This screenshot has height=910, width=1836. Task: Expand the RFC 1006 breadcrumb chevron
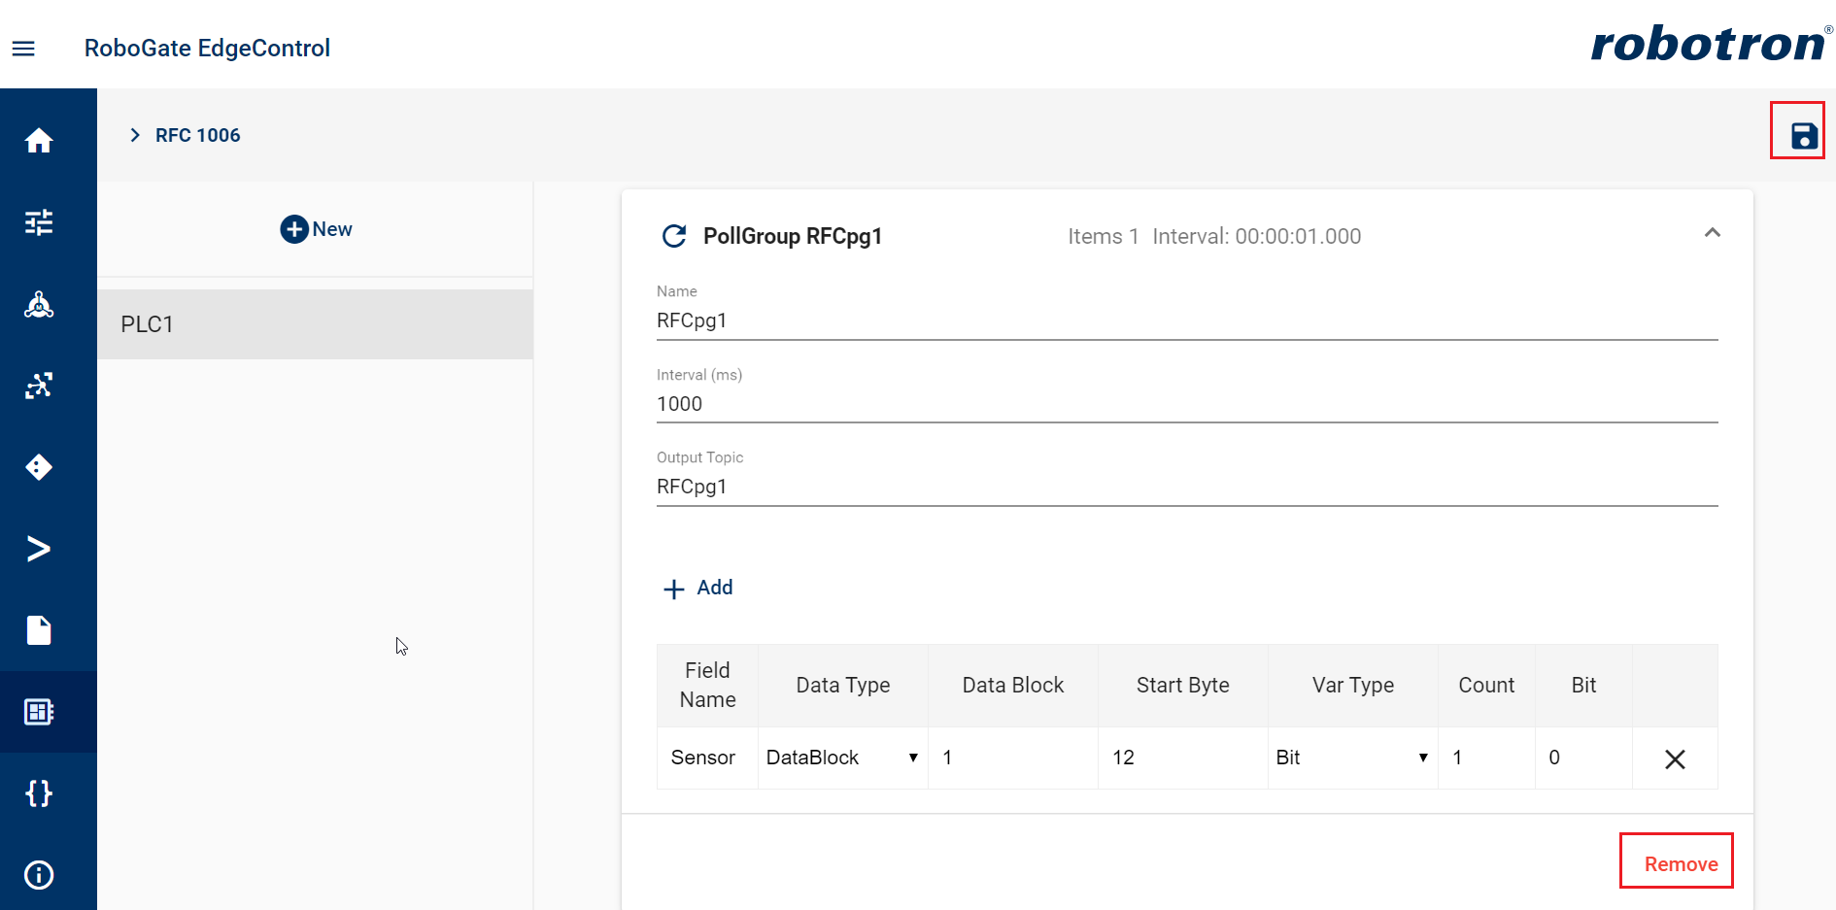click(135, 135)
